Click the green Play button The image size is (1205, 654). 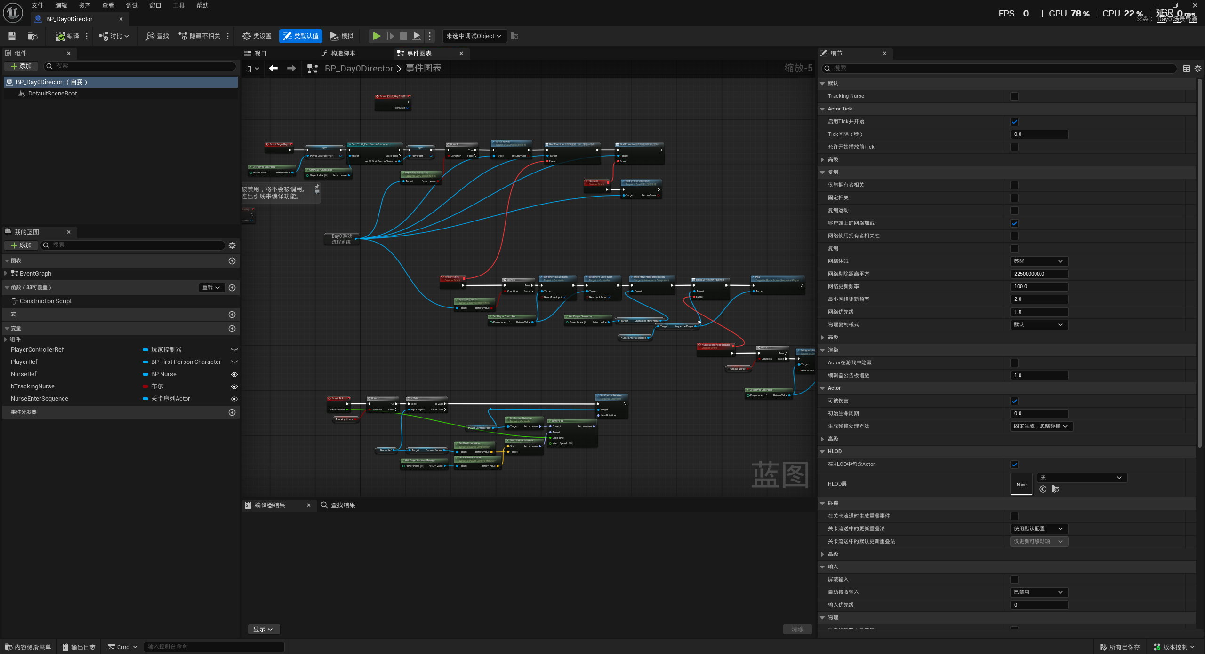(x=377, y=36)
